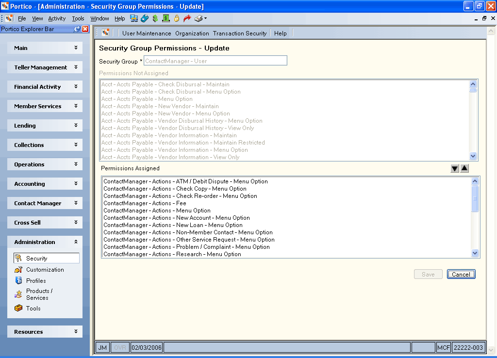Image resolution: width=497 pixels, height=358 pixels.
Task: Click the 22222-003 status bar entry
Action: (x=468, y=347)
